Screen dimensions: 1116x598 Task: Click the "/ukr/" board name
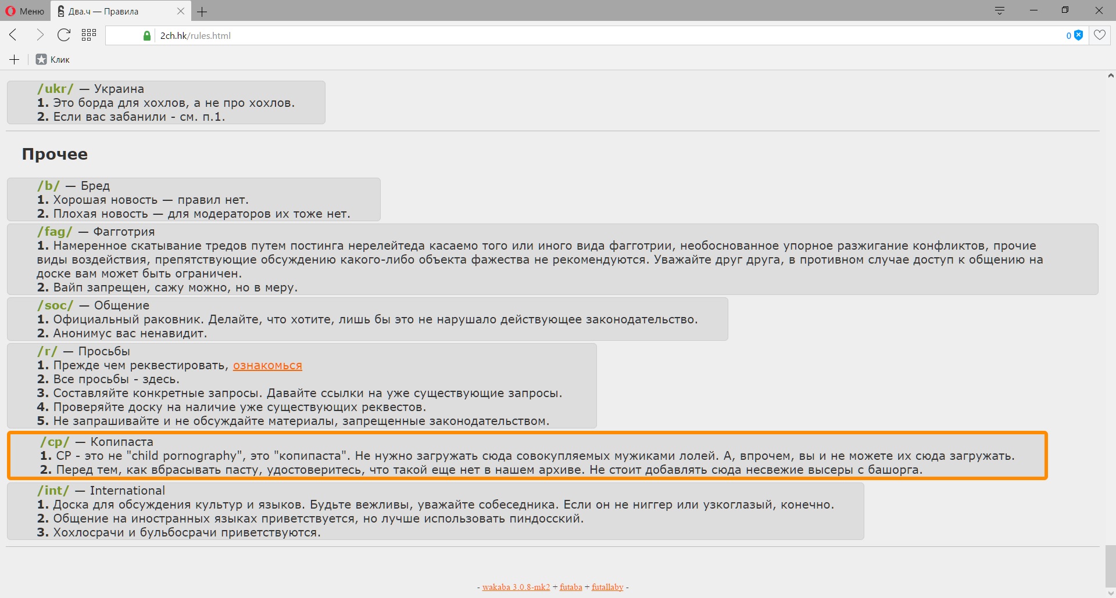(55, 89)
